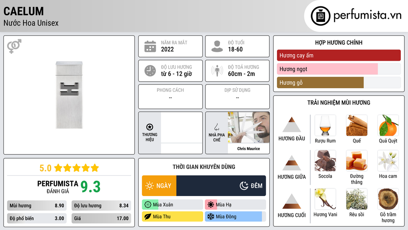Click the snowflake icon for Mùa Đông
The image size is (408, 230).
(211, 217)
